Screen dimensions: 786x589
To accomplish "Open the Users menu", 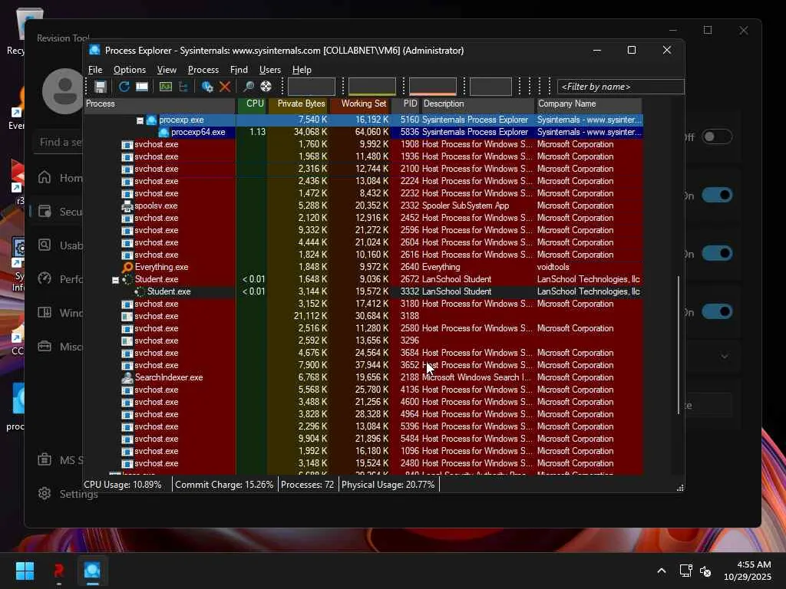I will point(269,70).
